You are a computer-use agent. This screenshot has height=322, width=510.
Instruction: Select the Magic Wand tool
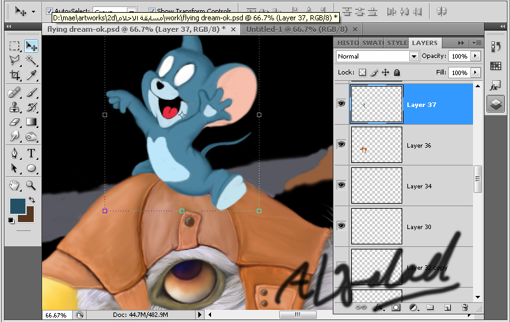click(31, 60)
